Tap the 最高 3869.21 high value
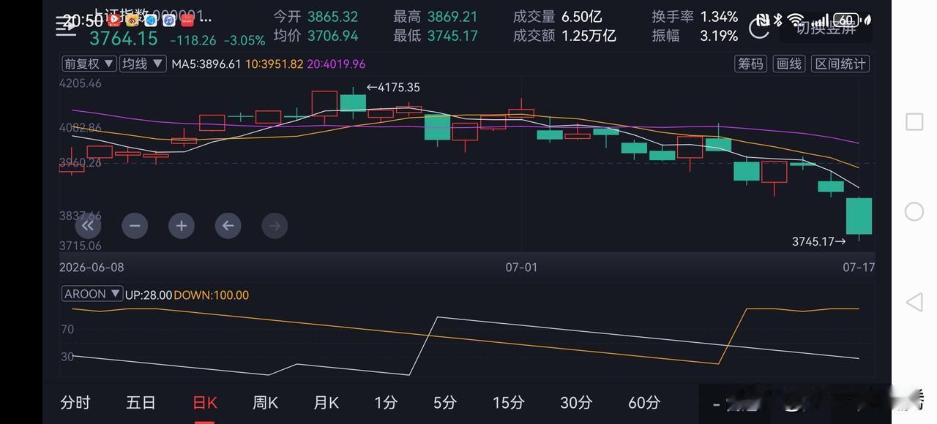This screenshot has height=424, width=937. [436, 17]
